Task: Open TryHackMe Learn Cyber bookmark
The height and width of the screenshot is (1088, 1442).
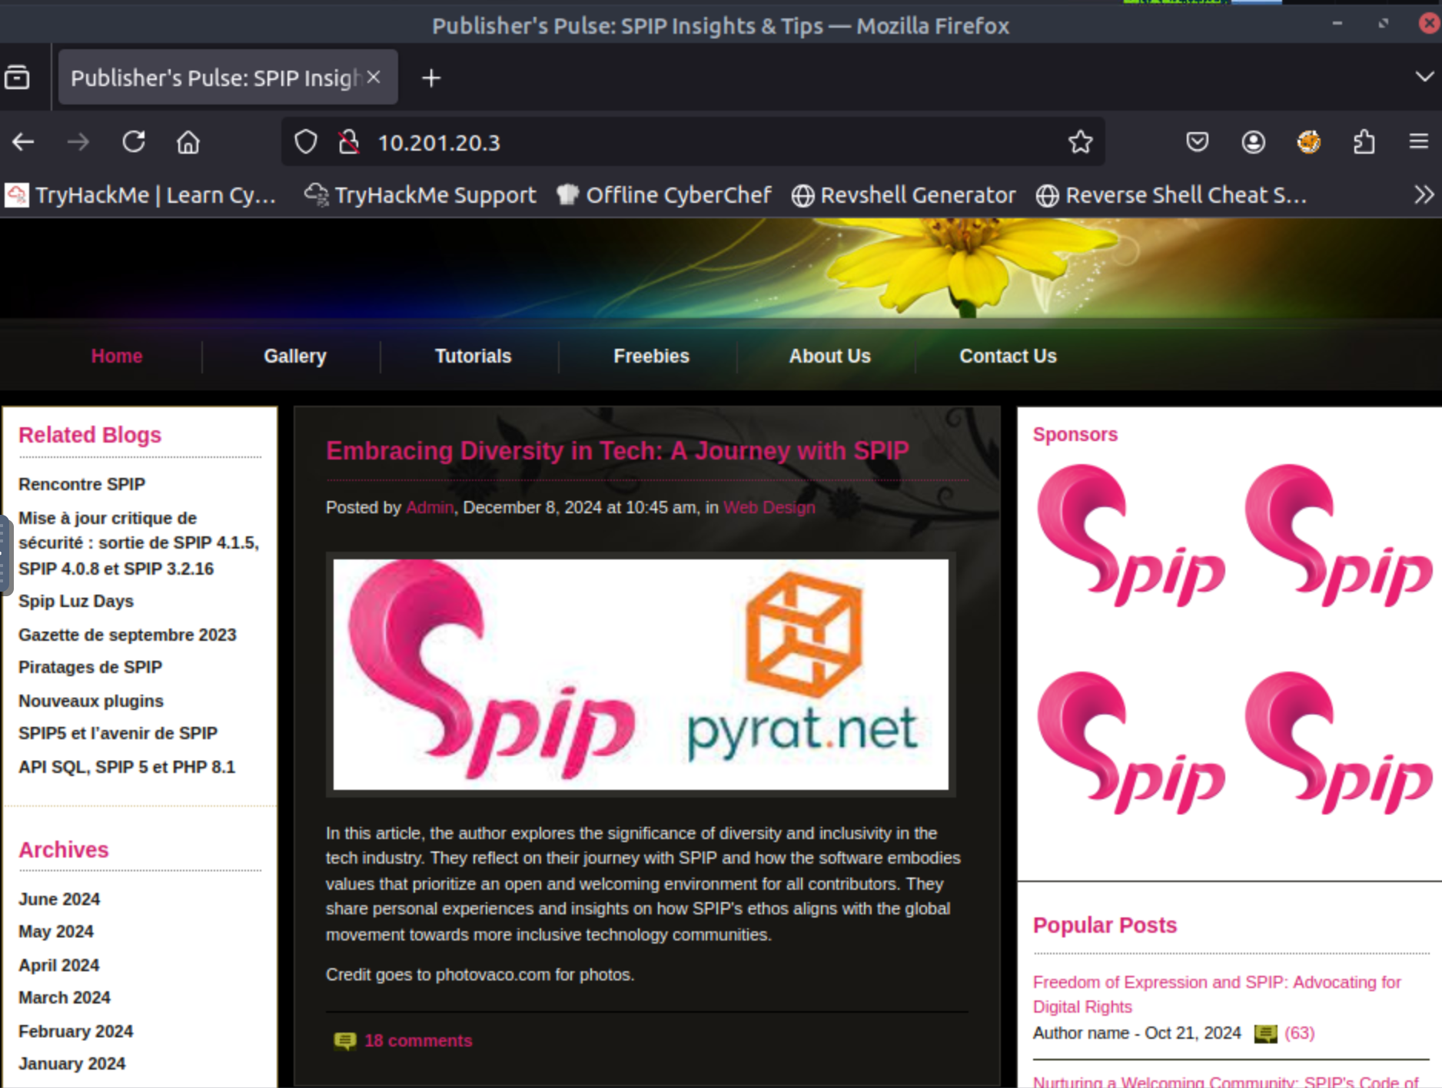Action: (x=141, y=195)
